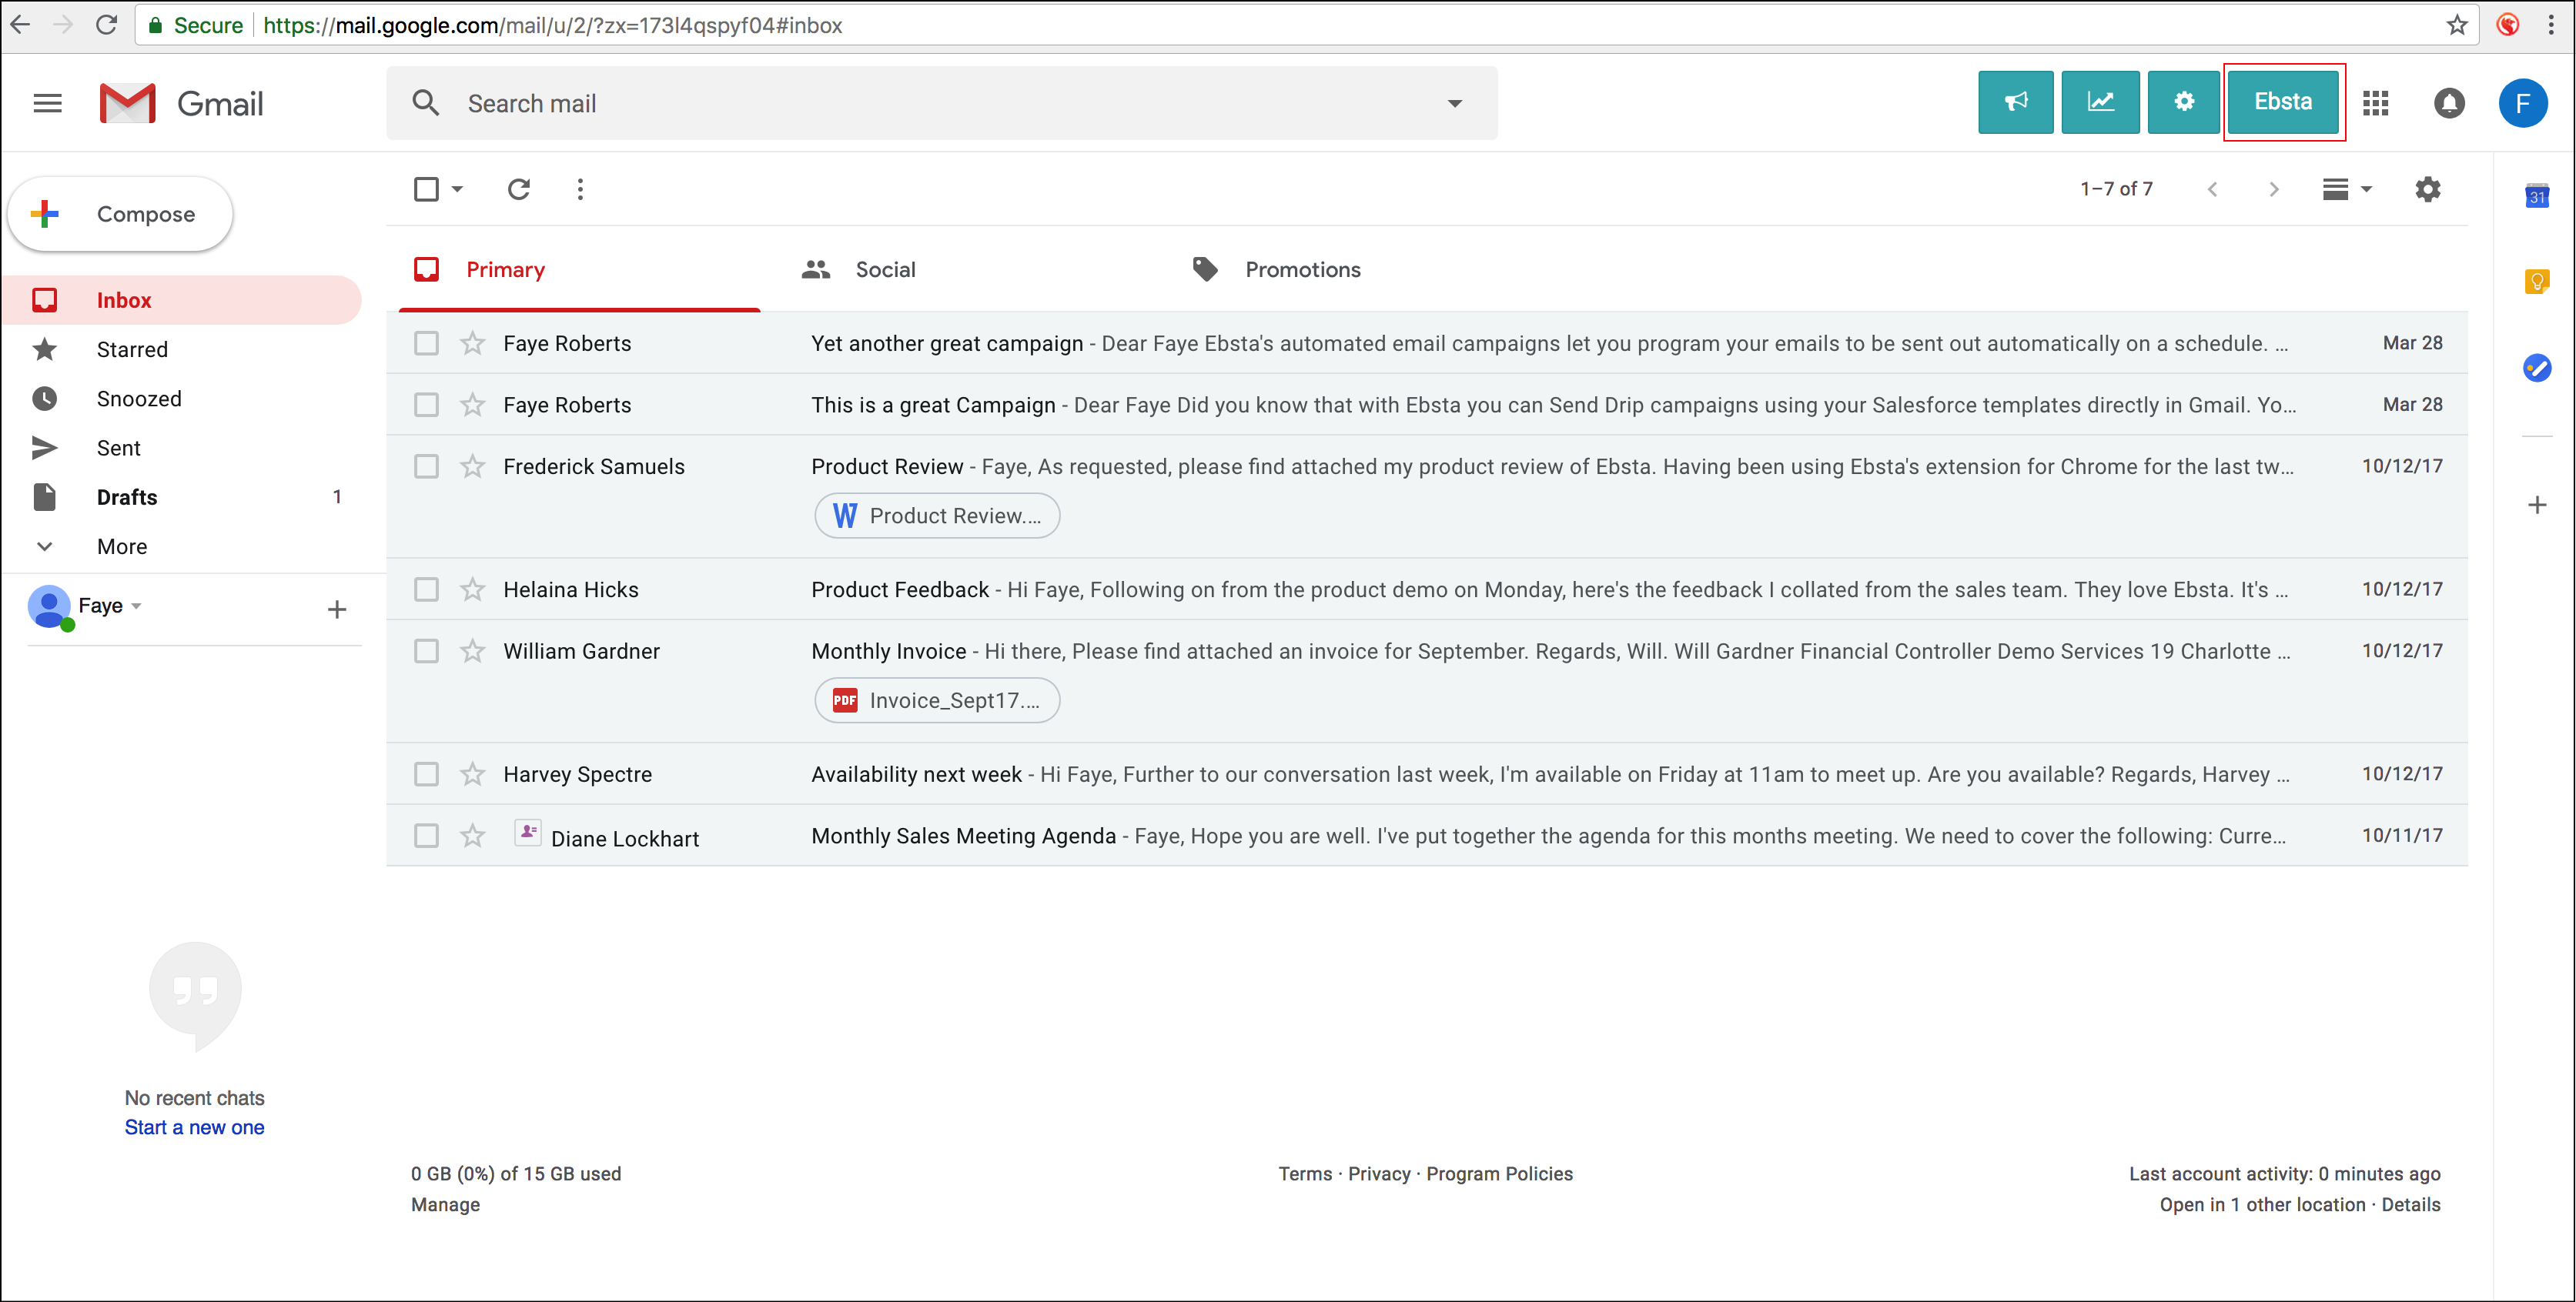Open Google Keep in the side panel
2576x1302 pixels.
pyautogui.click(x=2536, y=282)
